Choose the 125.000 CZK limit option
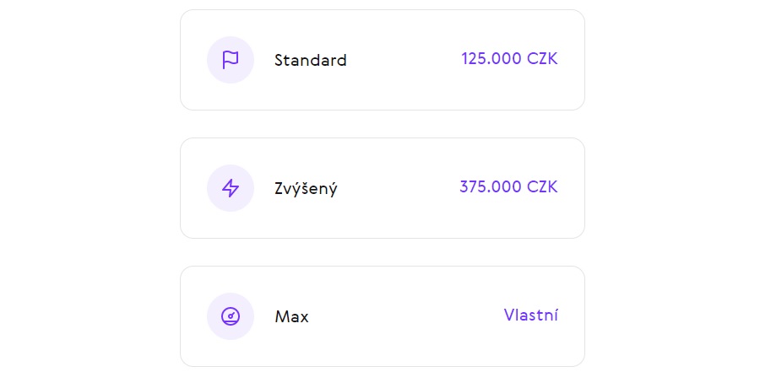 [x=383, y=60]
